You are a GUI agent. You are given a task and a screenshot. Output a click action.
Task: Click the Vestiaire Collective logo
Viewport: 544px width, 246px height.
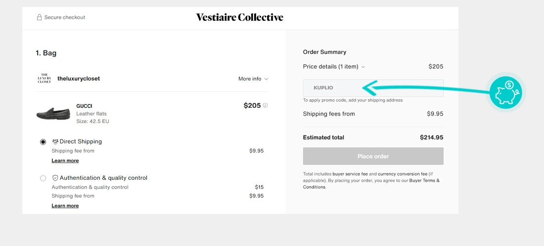coord(240,17)
